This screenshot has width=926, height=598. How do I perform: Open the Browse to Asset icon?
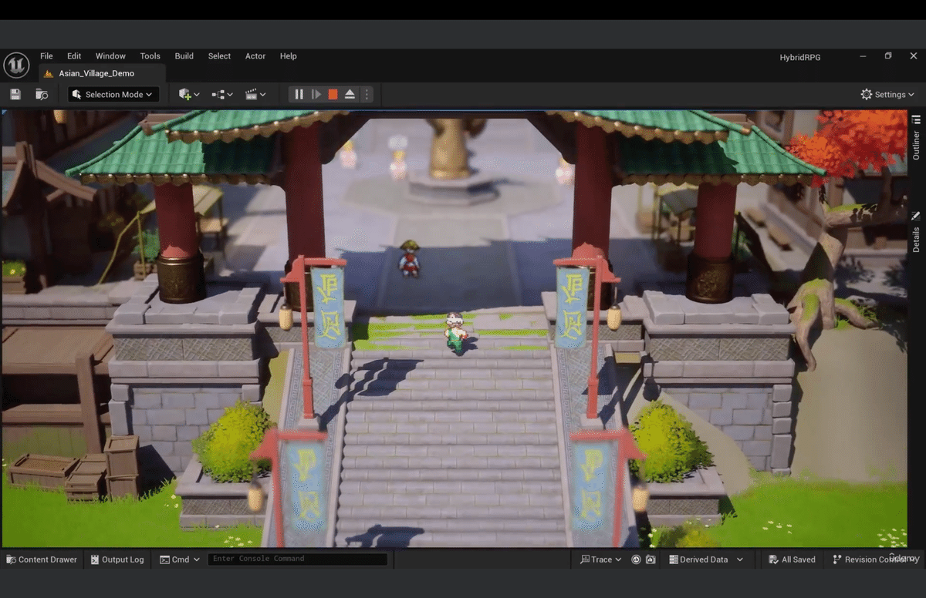click(42, 93)
